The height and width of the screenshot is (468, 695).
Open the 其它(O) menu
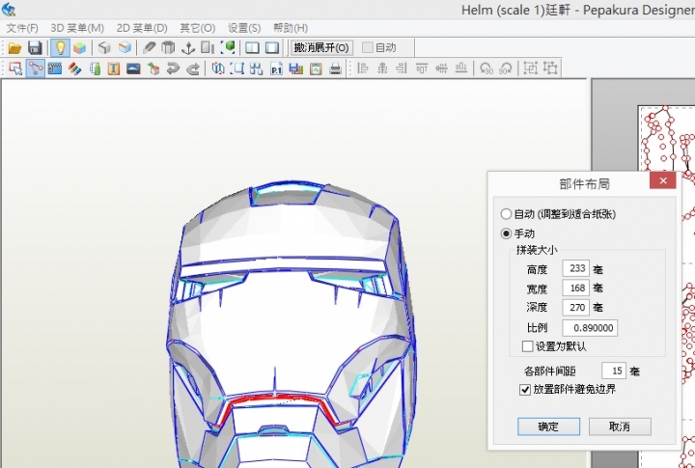point(198,28)
